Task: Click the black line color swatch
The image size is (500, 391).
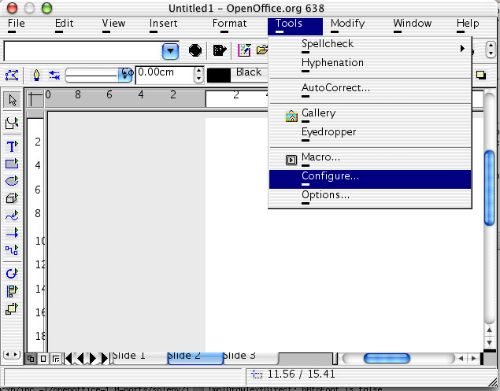Action: [219, 76]
